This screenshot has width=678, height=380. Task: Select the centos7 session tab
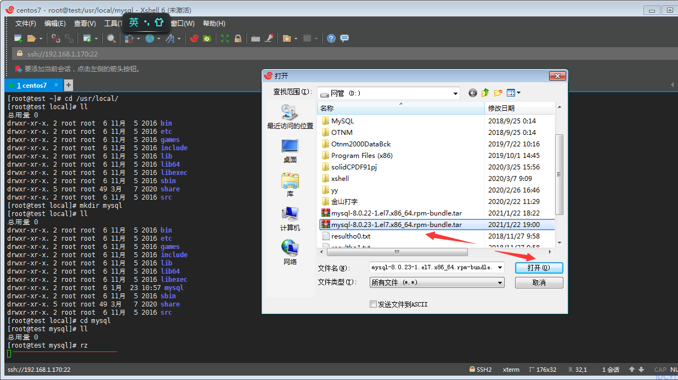32,86
